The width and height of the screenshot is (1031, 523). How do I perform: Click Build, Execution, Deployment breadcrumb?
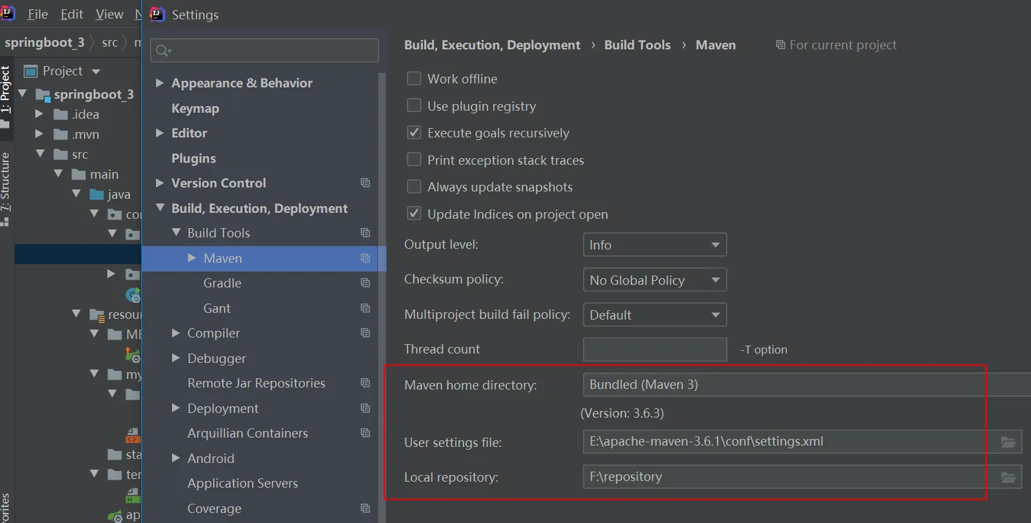492,45
